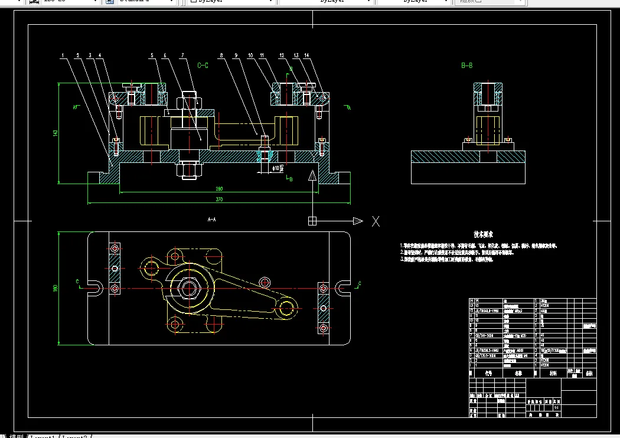Select part callout number 12 above section view
This screenshot has height=438, width=620.
282,55
